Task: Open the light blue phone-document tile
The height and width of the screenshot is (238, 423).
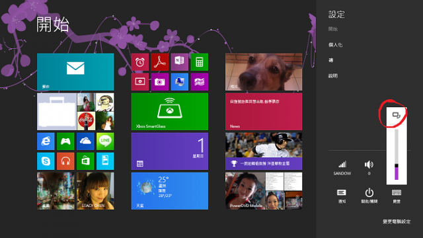Action: (105, 161)
